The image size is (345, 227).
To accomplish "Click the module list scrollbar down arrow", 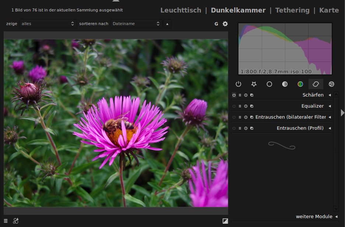I will coord(336,209).
